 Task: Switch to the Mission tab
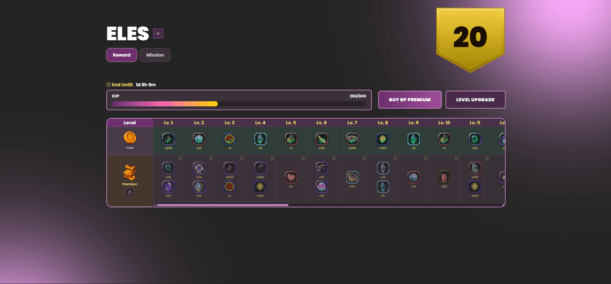[x=155, y=55]
